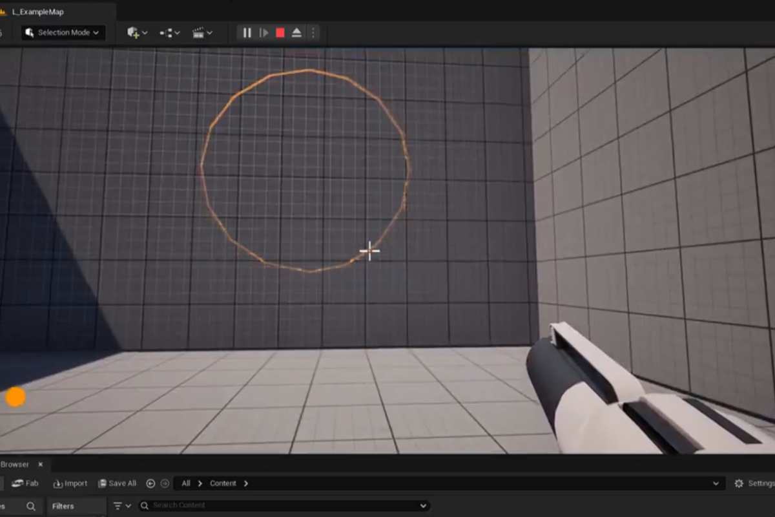Open Fab from the Content Browser
Image resolution: width=775 pixels, height=517 pixels.
point(26,483)
